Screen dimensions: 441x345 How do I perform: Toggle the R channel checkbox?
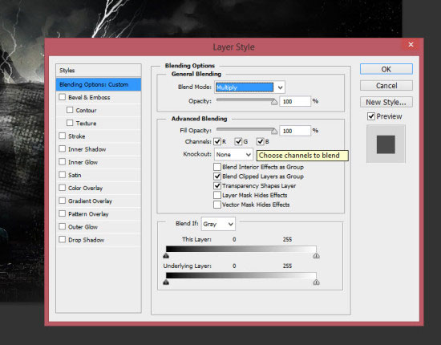coord(217,141)
